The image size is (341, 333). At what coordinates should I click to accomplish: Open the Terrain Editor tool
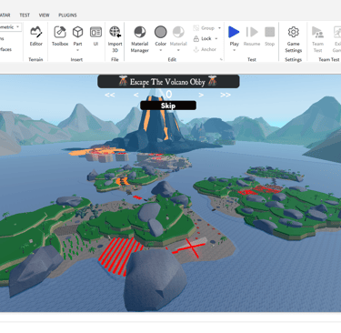(x=35, y=36)
